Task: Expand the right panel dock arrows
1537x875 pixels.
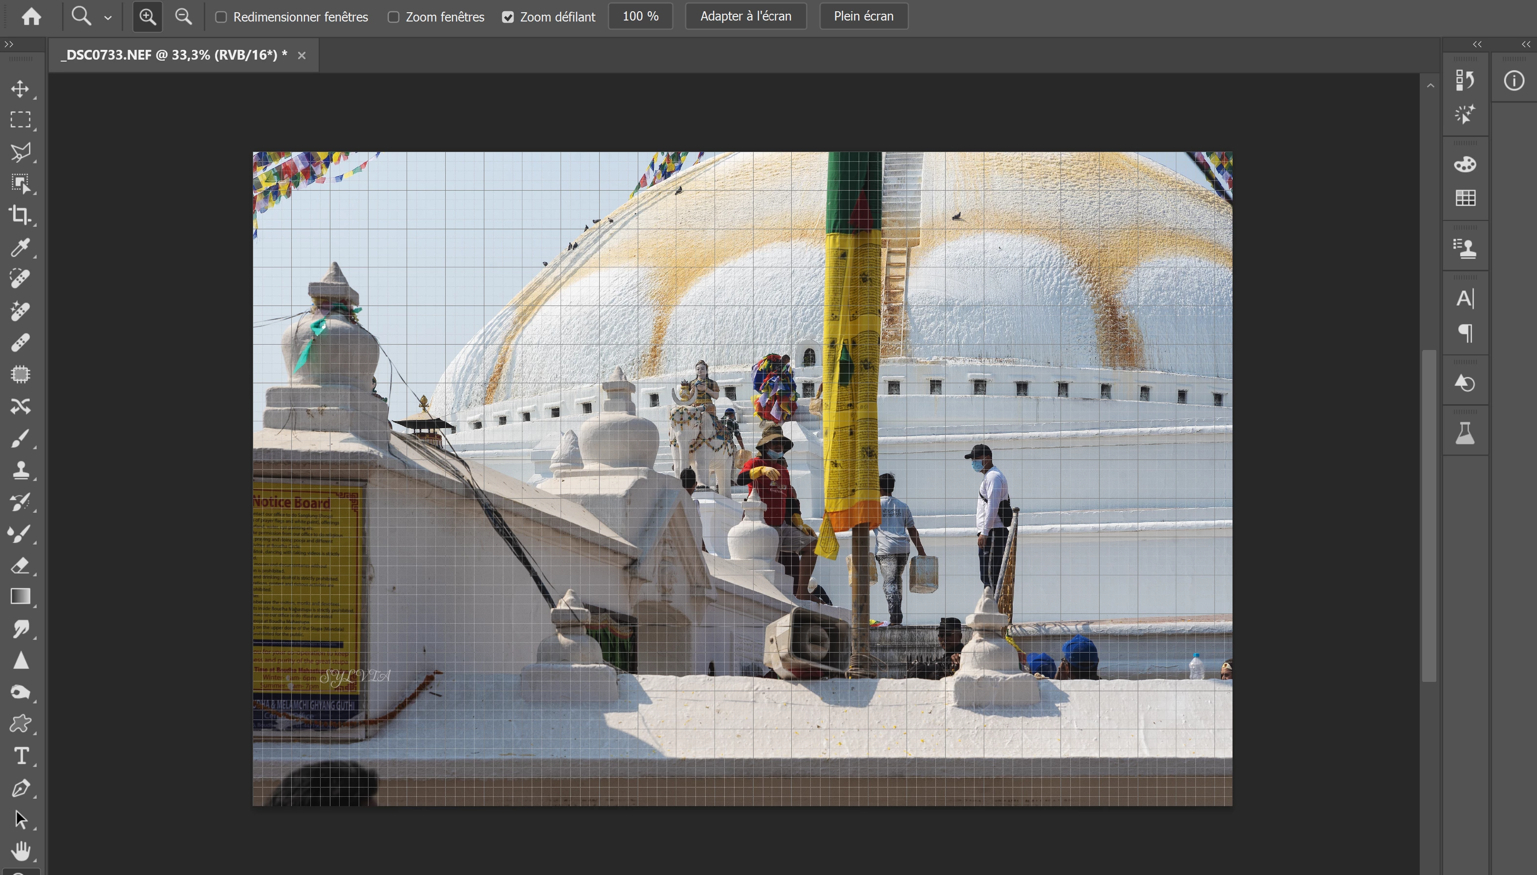Action: (x=1477, y=44)
